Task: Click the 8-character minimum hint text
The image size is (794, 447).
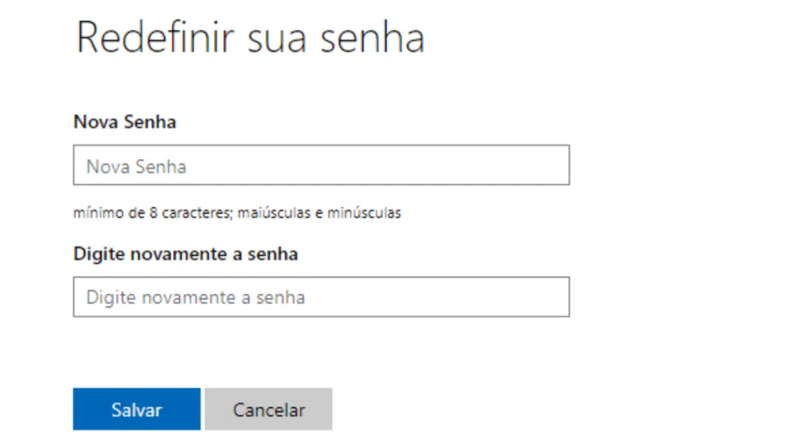Action: pos(236,213)
